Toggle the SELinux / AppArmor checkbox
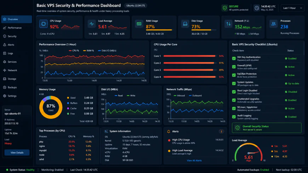This screenshot has height=173, width=308. coord(234,108)
